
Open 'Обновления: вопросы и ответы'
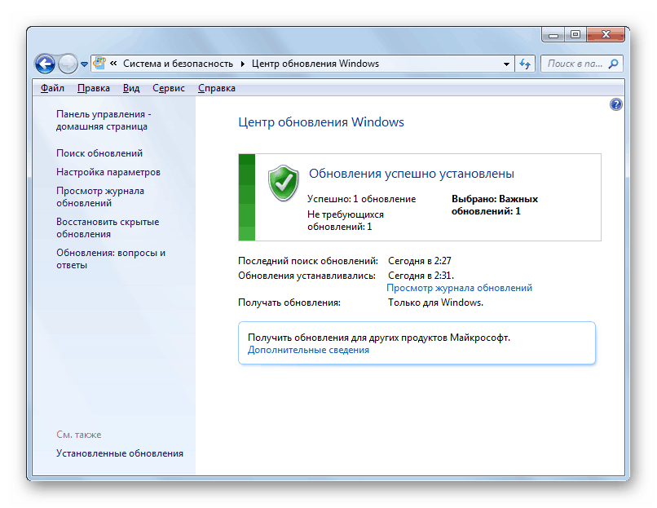(x=111, y=258)
